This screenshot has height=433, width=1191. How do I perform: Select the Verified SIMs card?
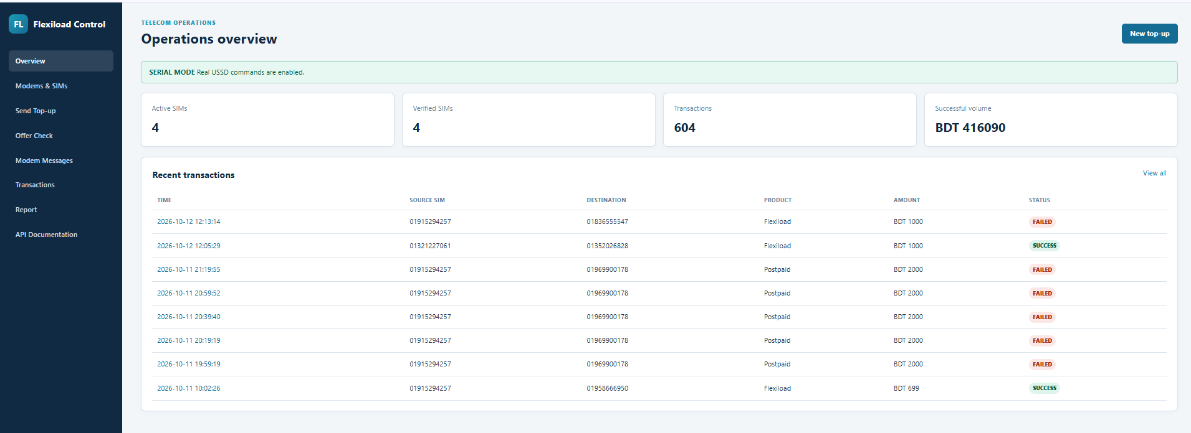(x=529, y=119)
